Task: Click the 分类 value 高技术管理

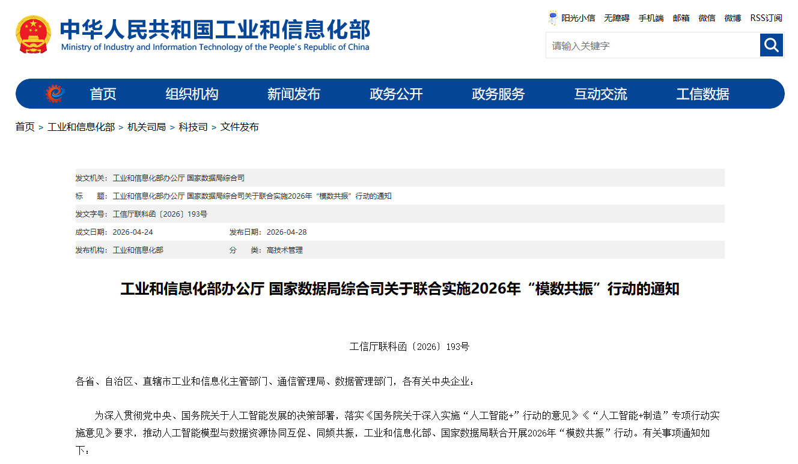Action: pos(284,250)
